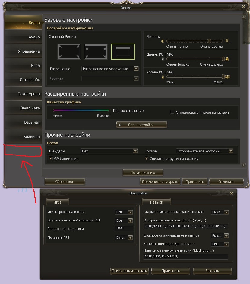Enable Активировать низкое качество checkbox
The height and width of the screenshot is (284, 250).
point(172,112)
